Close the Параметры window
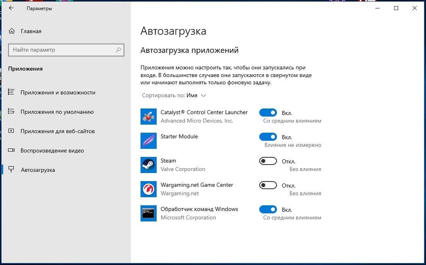Viewport: 426px width, 265px height. click(414, 8)
